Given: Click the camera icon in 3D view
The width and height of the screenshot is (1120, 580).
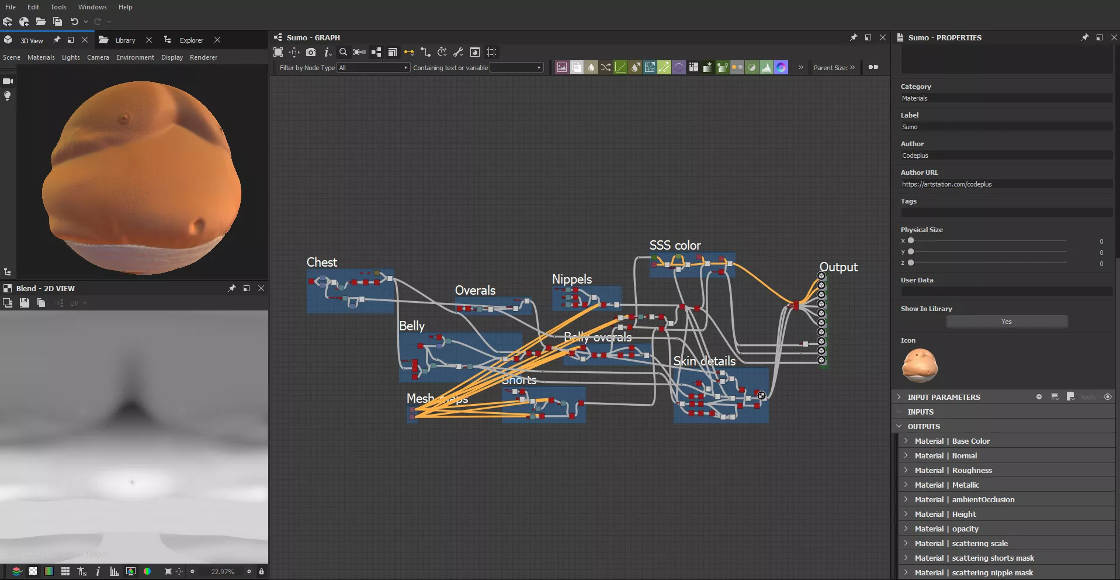Looking at the screenshot, I should pyautogui.click(x=8, y=81).
